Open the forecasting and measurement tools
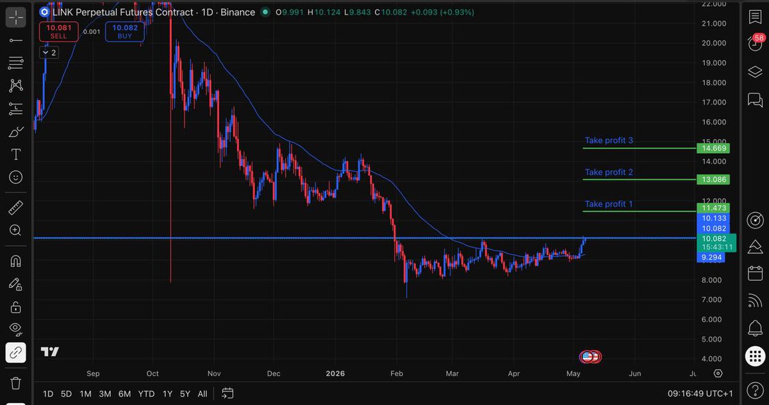769x405 pixels. pos(16,108)
